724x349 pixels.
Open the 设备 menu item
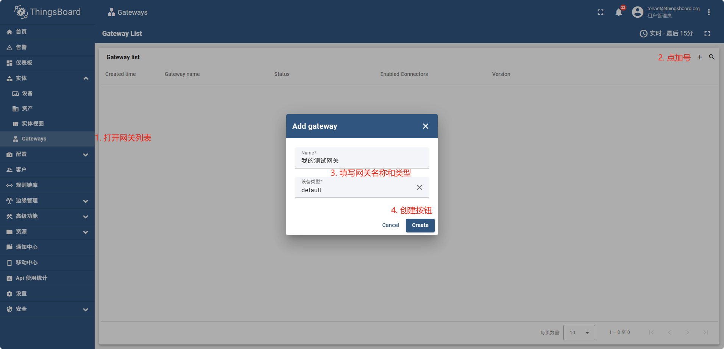pyautogui.click(x=27, y=93)
